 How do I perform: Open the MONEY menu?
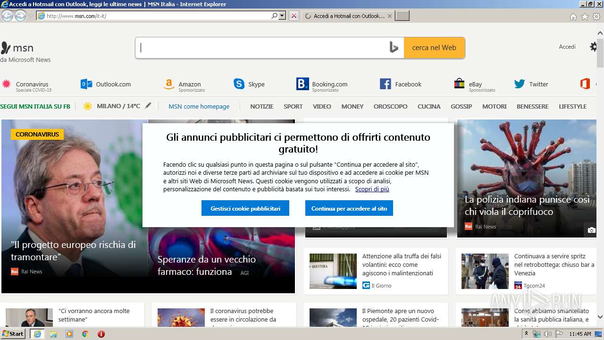pyautogui.click(x=352, y=106)
